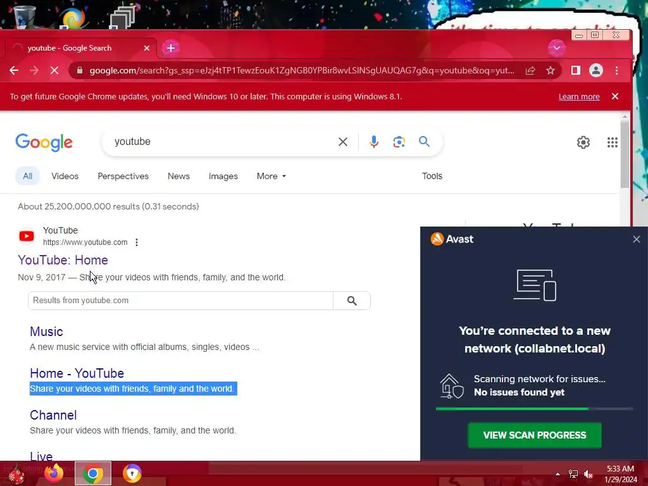Open a new tab with plus button
The width and height of the screenshot is (648, 486).
pos(171,48)
